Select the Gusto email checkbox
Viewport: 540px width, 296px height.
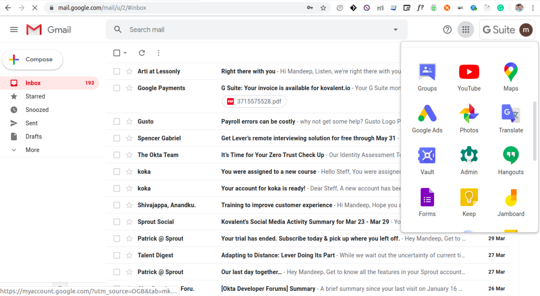coord(117,121)
